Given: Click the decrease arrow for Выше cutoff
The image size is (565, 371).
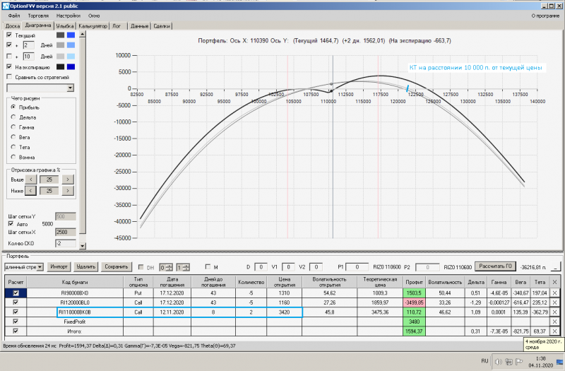Looking at the screenshot, I should coord(32,179).
